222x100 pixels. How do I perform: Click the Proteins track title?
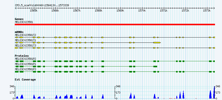[x=22, y=56]
